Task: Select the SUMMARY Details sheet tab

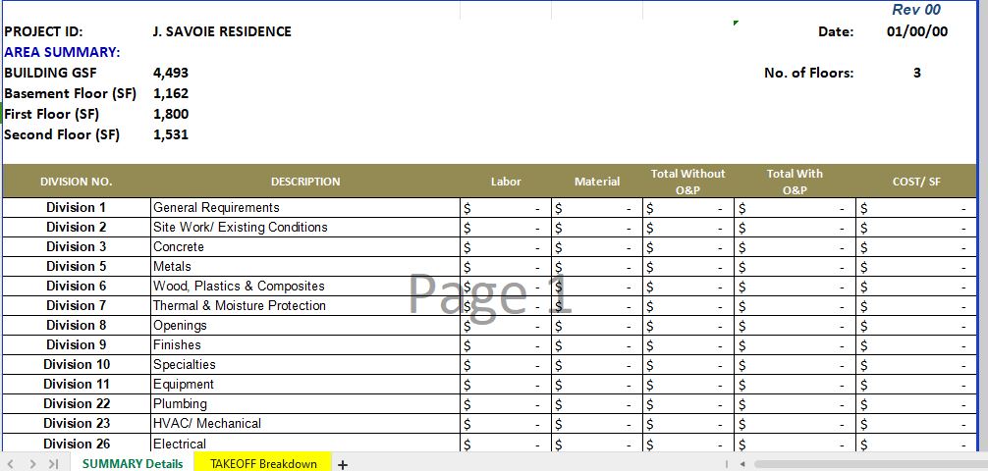Action: [133, 463]
